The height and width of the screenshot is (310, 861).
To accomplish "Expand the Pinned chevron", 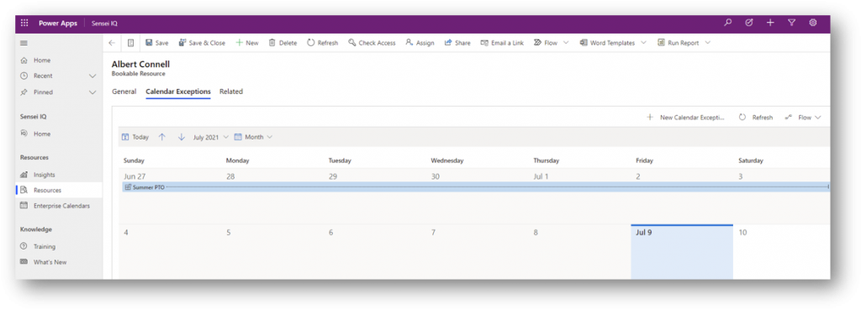I will pyautogui.click(x=92, y=92).
